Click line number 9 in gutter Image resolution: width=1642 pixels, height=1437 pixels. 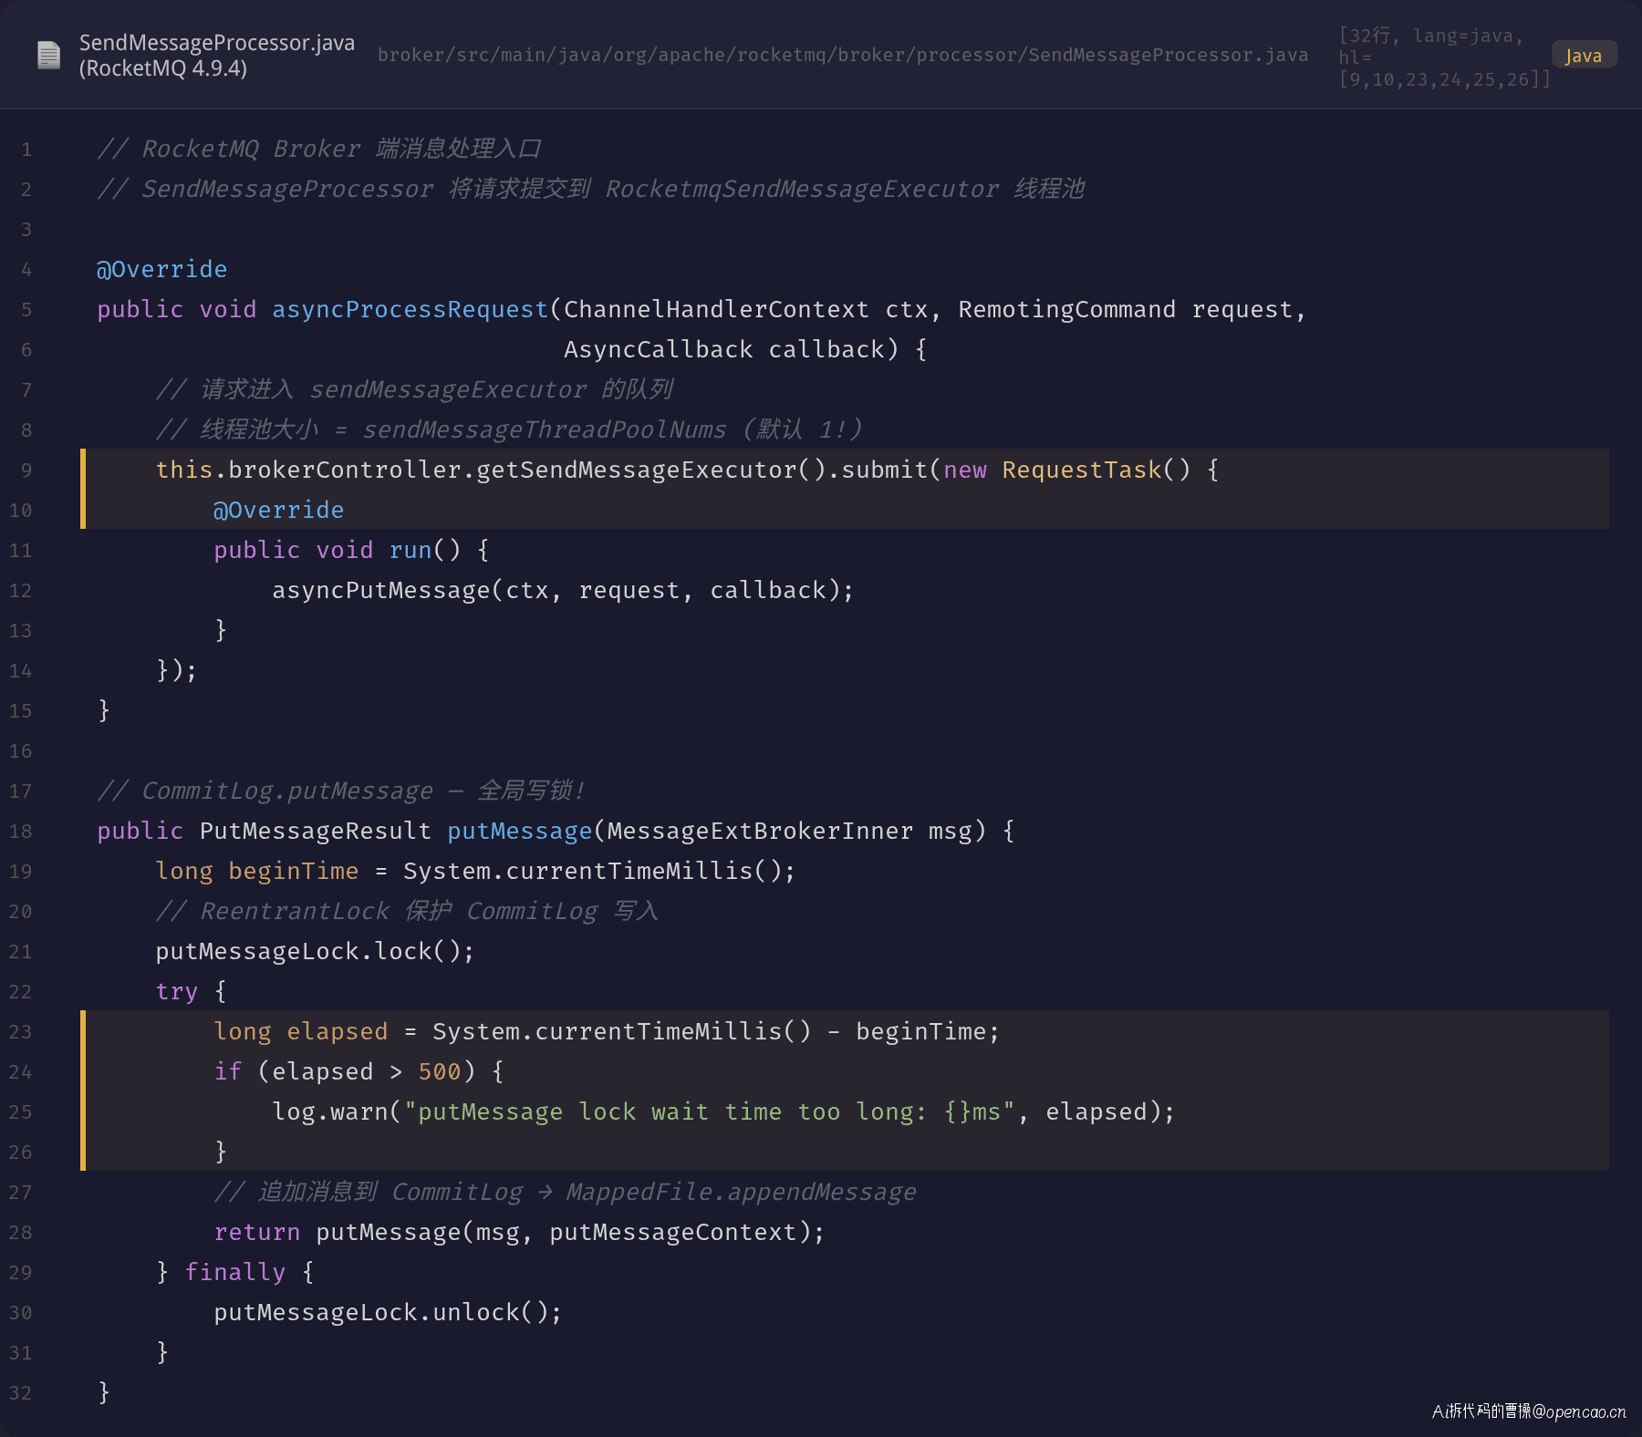[x=26, y=470]
